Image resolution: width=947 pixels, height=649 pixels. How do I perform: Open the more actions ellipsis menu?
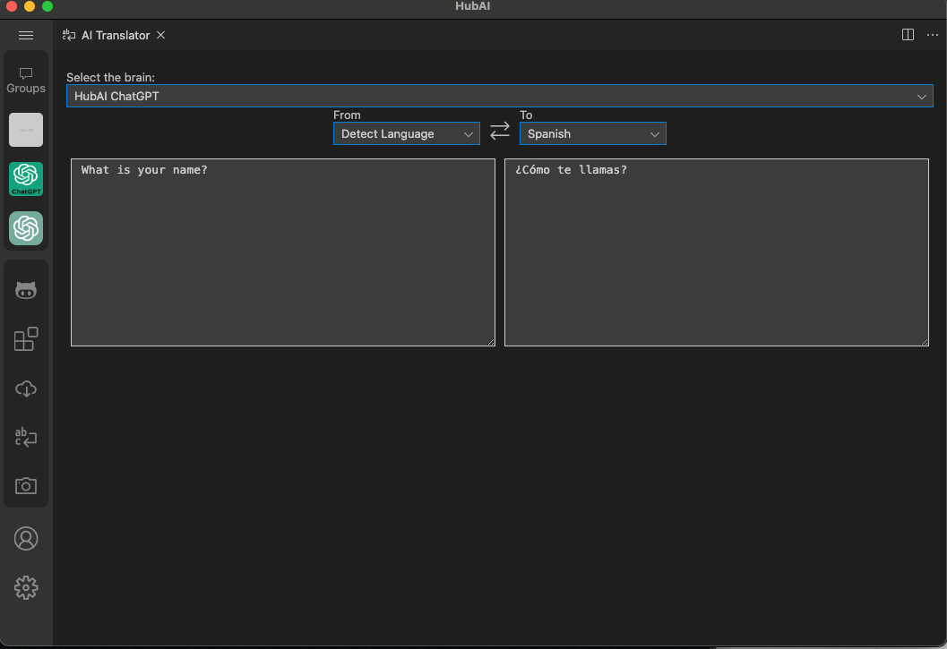(933, 35)
